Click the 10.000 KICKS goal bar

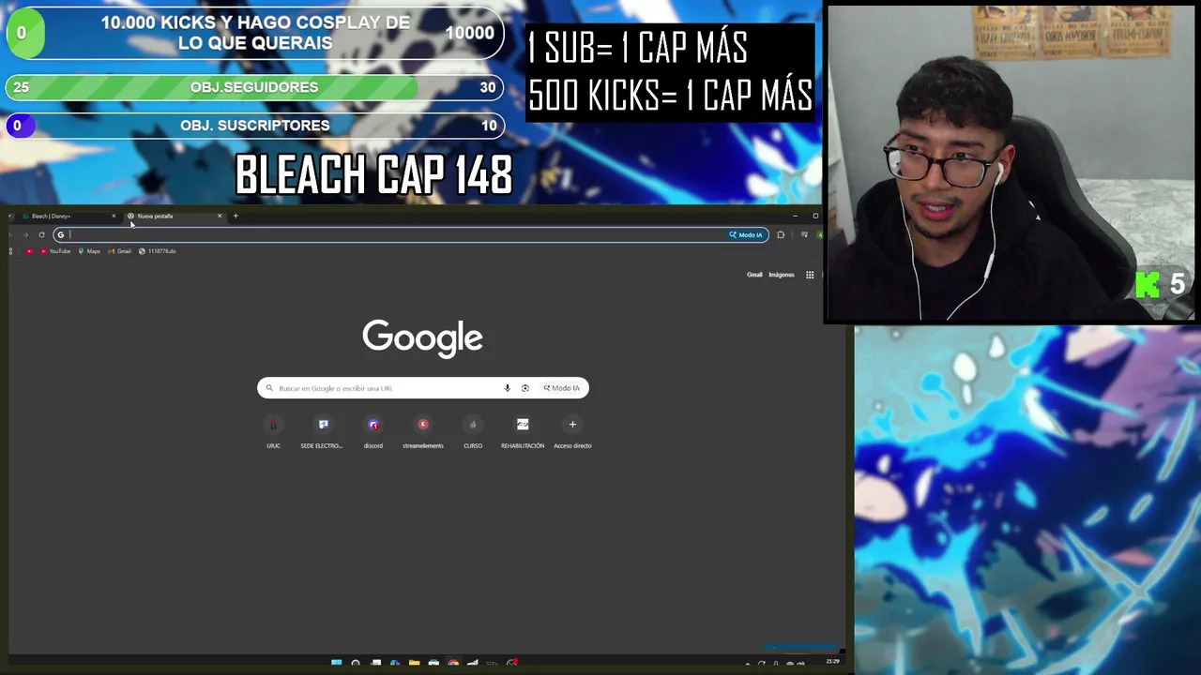[x=254, y=33]
